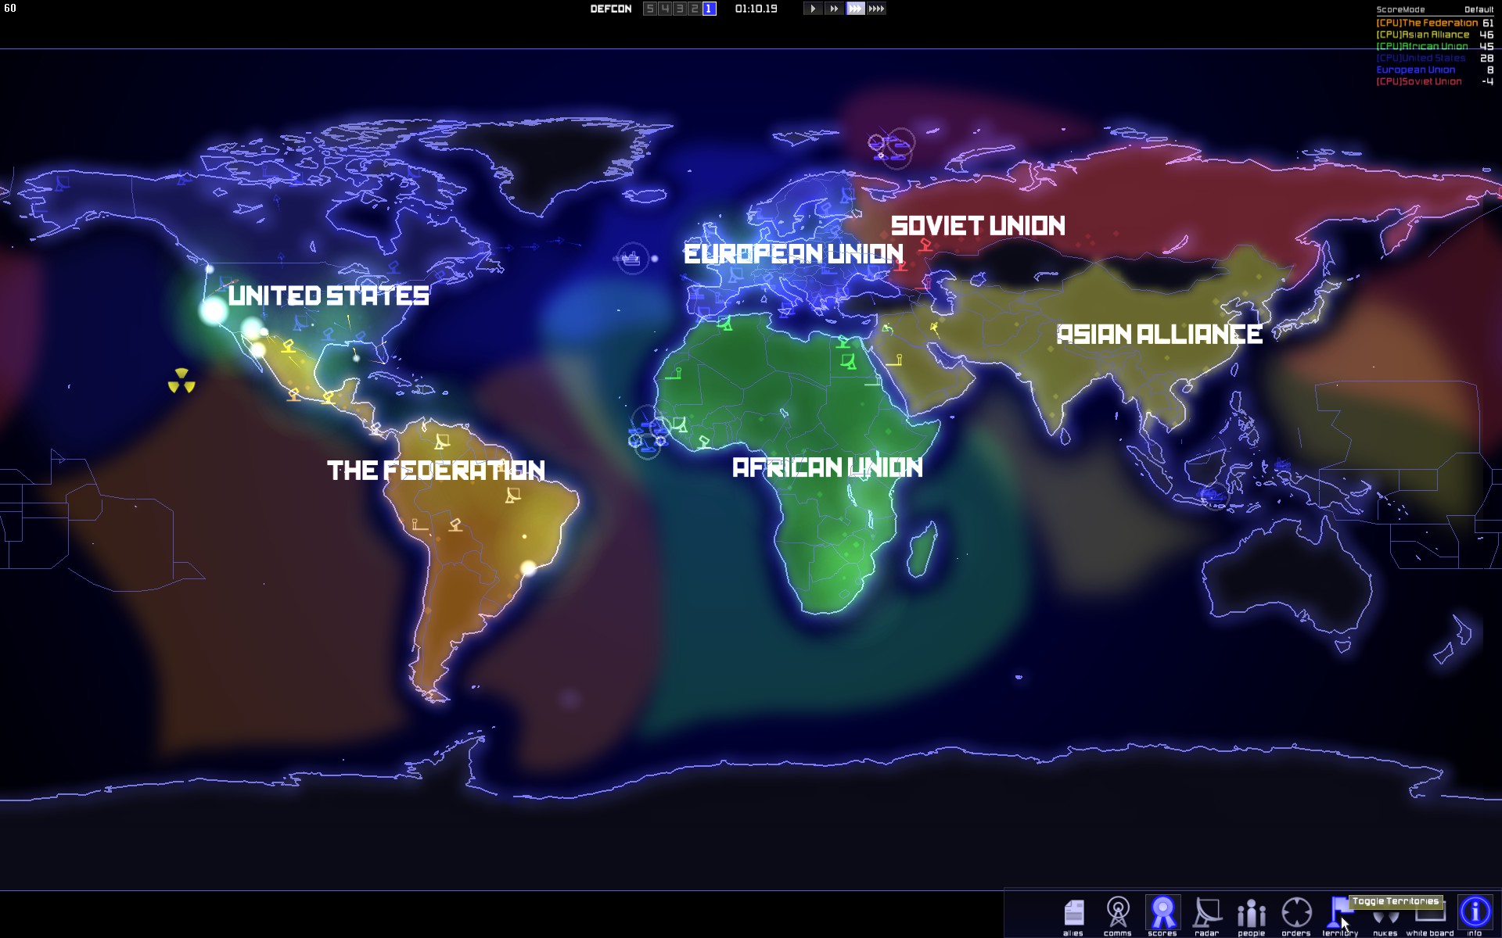The width and height of the screenshot is (1502, 938).
Task: Enable DEFCON level 1 alert
Action: click(x=708, y=9)
